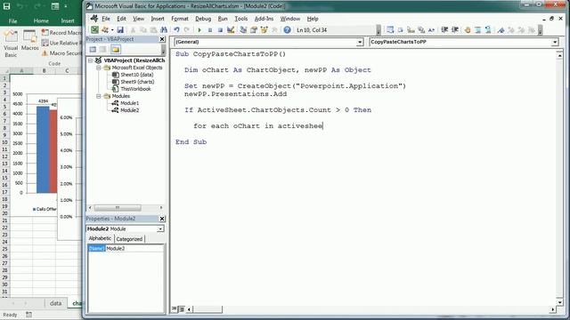Open the Help menu
The height and width of the screenshot is (320, 570).
coord(313,19)
